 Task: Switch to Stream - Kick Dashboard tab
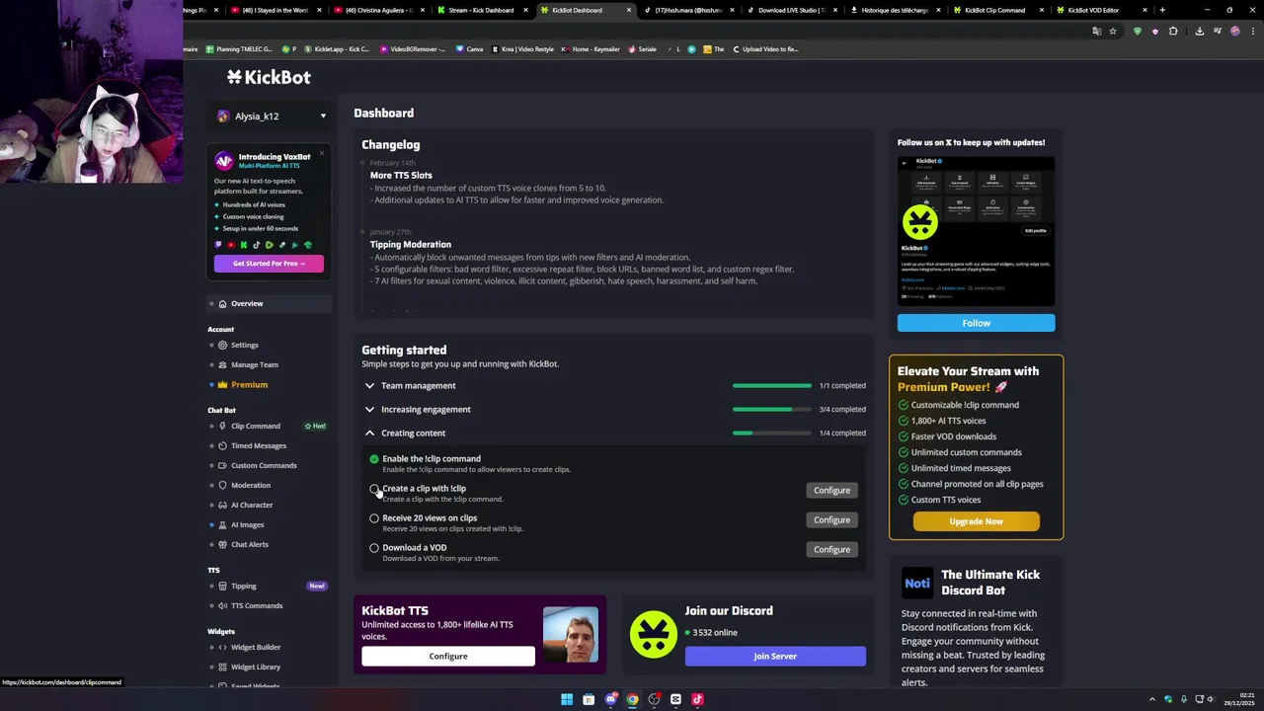482,10
